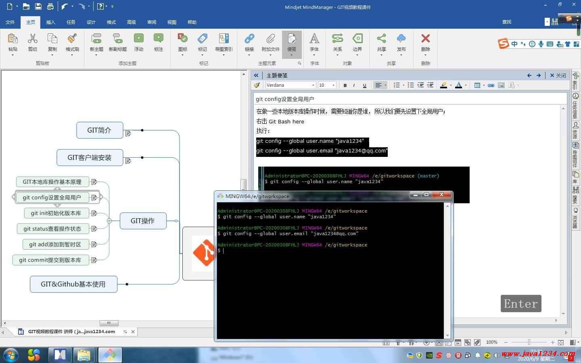The height and width of the screenshot is (363, 581).
Task: Switch to the 任务 (Task) ribbon tab
Action: pyautogui.click(x=71, y=22)
